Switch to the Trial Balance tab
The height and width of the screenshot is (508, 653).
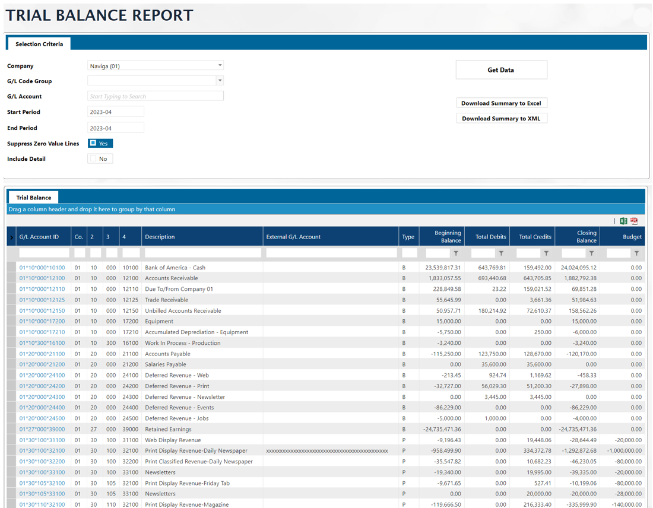34,198
